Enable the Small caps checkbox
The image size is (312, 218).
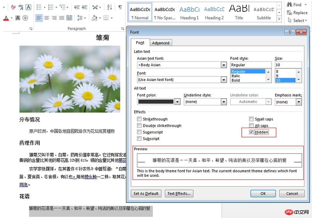(251, 119)
